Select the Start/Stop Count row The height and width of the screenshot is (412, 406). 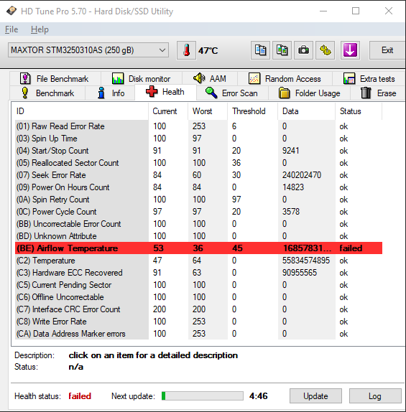coord(198,151)
